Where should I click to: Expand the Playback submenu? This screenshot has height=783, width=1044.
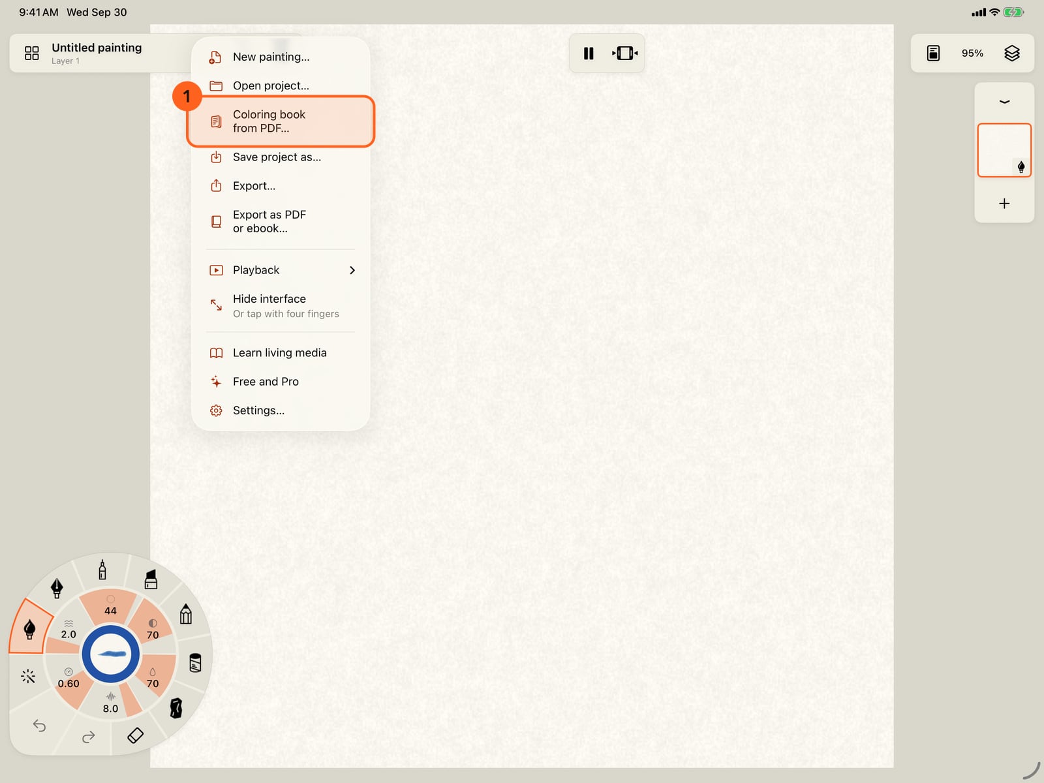281,270
